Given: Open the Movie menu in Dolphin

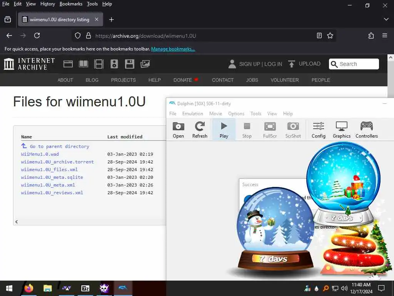Looking at the screenshot, I should 215,114.
